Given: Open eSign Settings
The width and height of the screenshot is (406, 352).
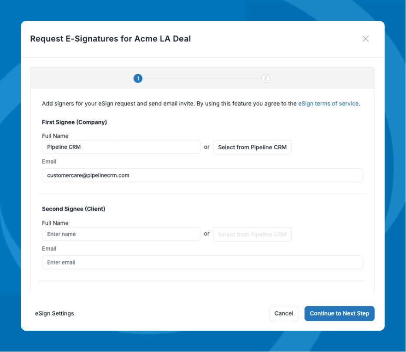Looking at the screenshot, I should (x=54, y=314).
